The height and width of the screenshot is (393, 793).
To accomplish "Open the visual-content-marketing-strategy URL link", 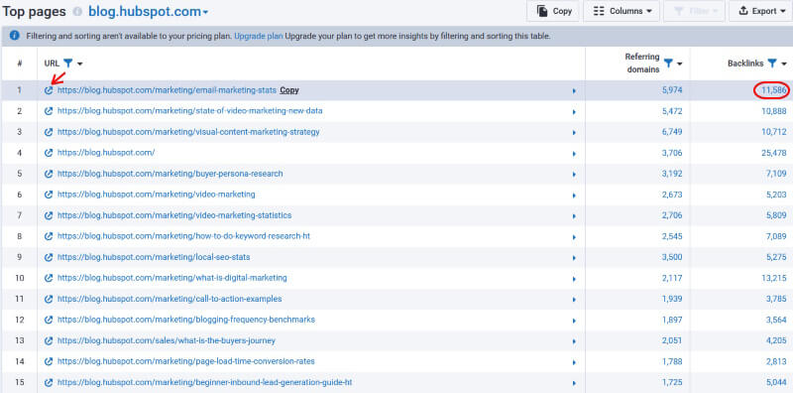I will point(188,132).
